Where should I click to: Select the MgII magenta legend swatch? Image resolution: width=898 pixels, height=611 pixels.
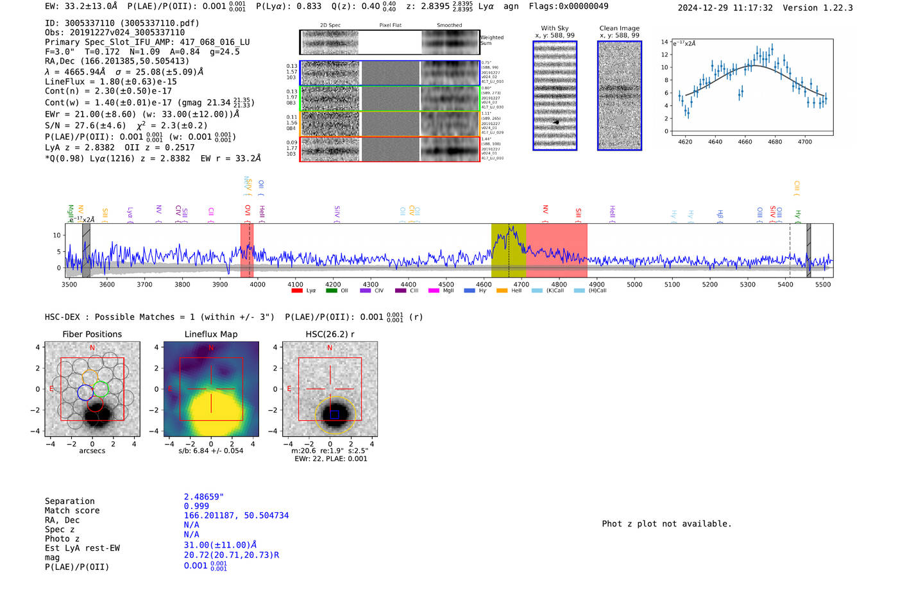(x=434, y=290)
